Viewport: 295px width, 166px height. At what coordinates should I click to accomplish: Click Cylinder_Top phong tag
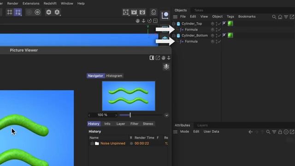tap(224, 24)
